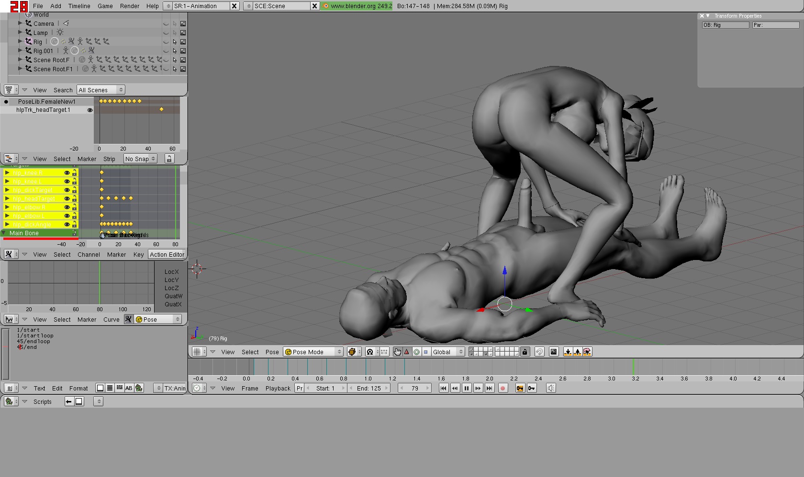Toggle Lamp selectability arrow in outliner

pos(175,33)
